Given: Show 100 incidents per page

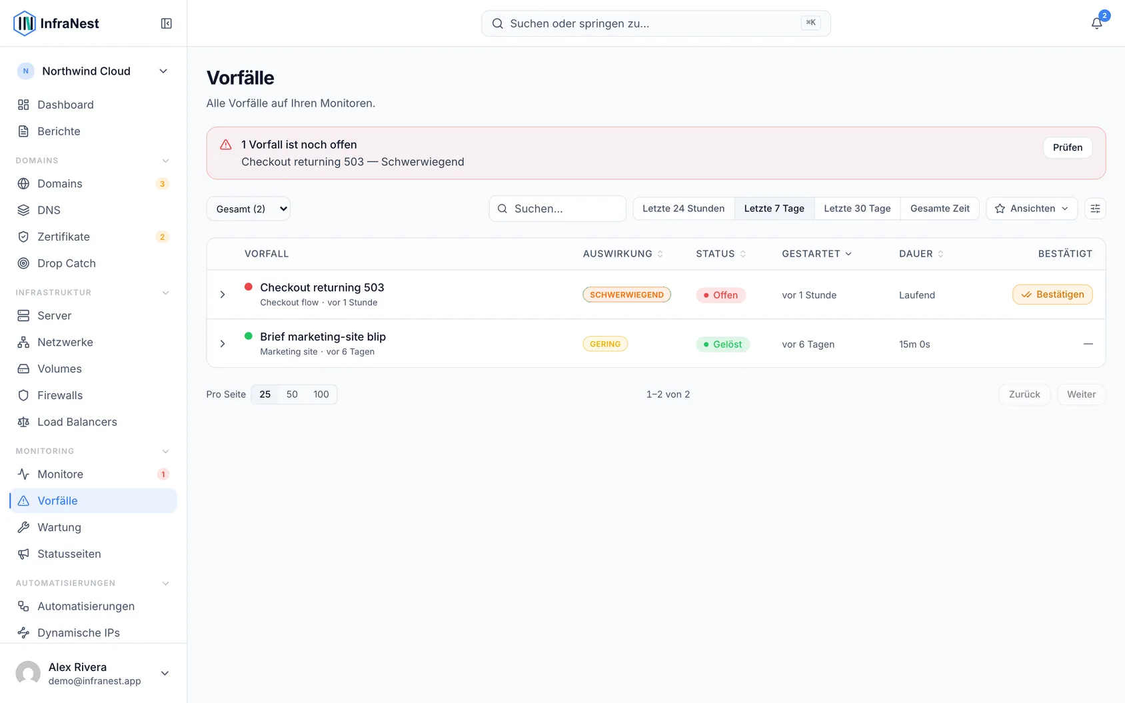Looking at the screenshot, I should coord(321,394).
